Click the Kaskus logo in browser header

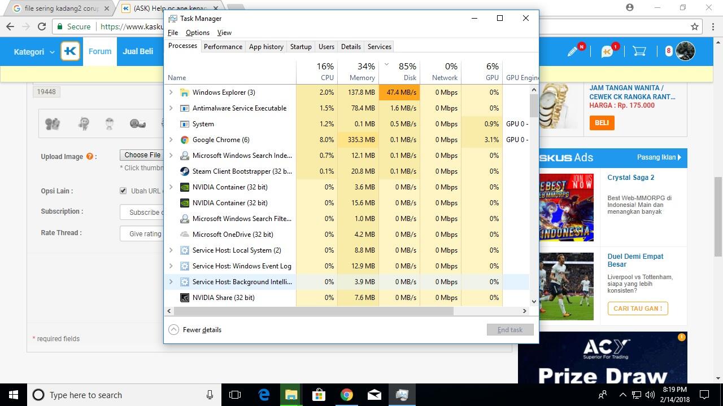[71, 51]
